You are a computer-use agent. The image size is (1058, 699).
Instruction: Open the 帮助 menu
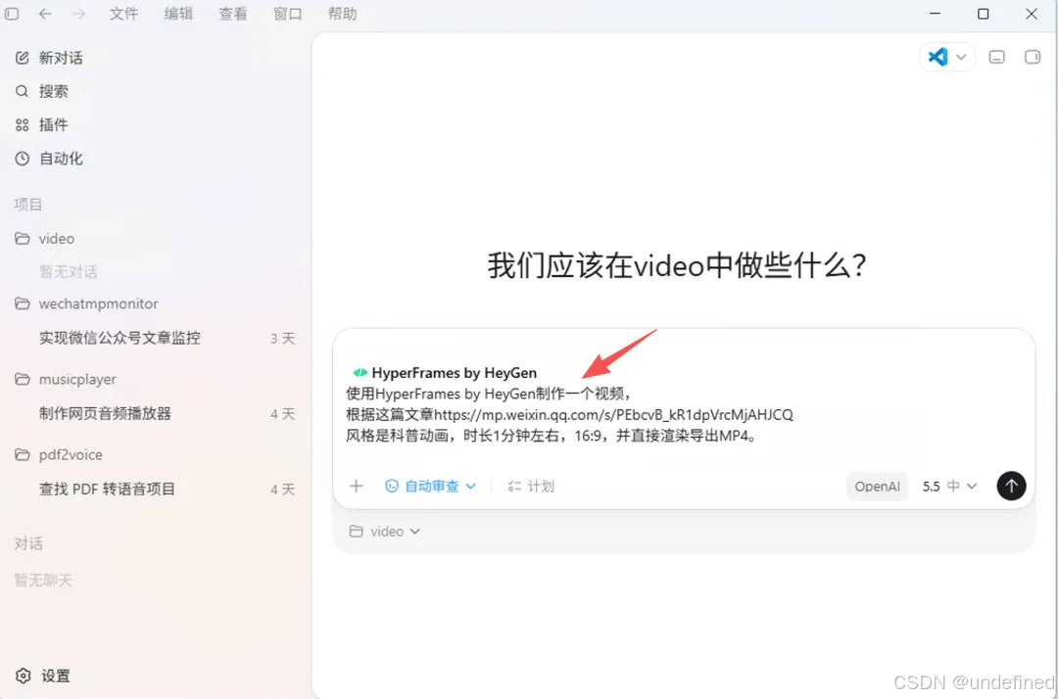(x=342, y=14)
